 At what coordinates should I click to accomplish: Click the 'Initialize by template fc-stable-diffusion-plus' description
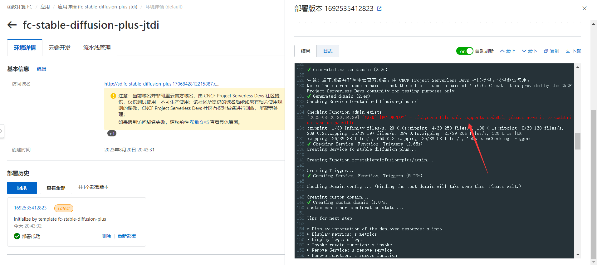point(60,219)
